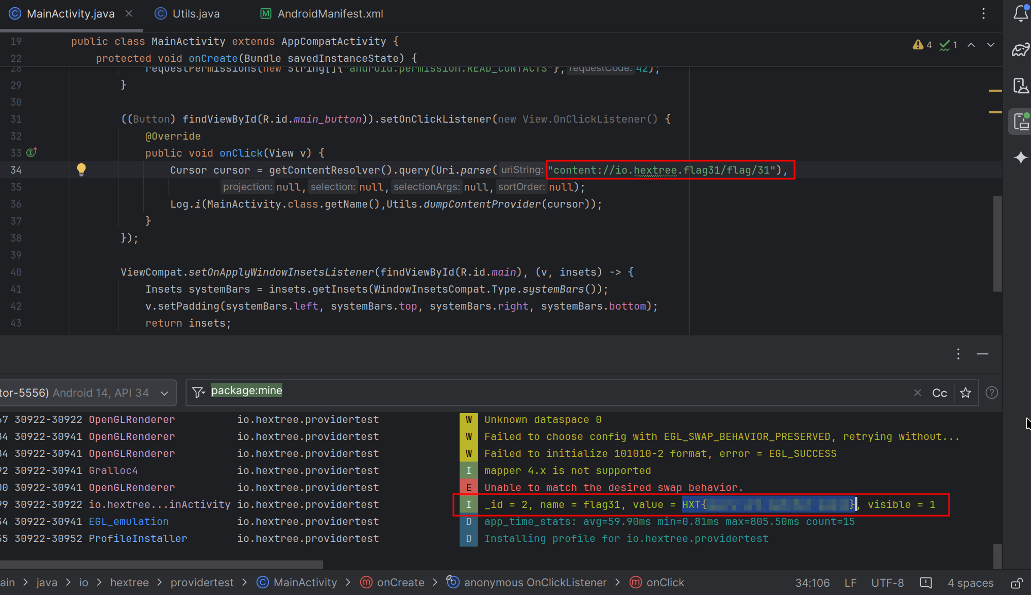Select the 'mapper 4.x is not supported' log line

click(567, 470)
